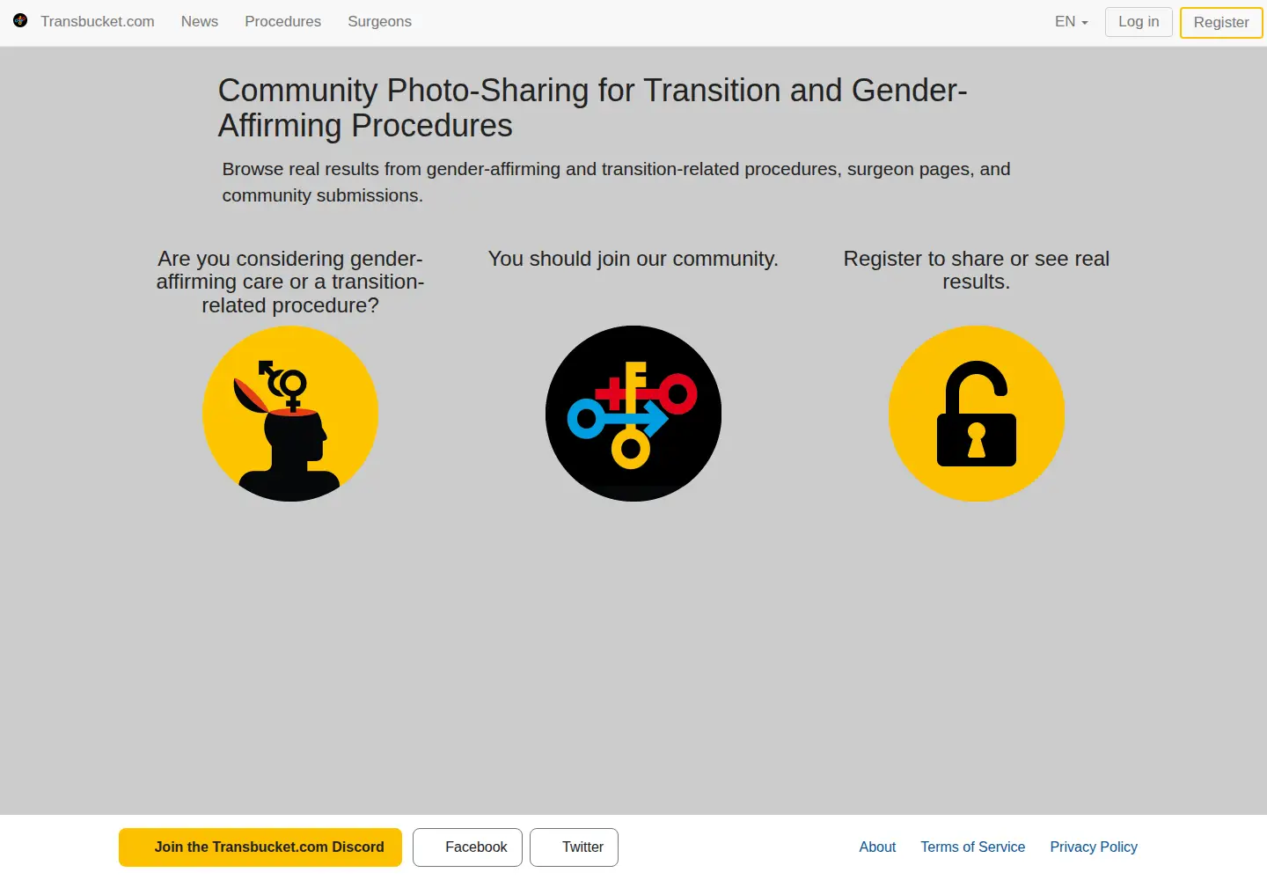Open the About link
Image resolution: width=1267 pixels, height=880 pixels.
click(877, 847)
